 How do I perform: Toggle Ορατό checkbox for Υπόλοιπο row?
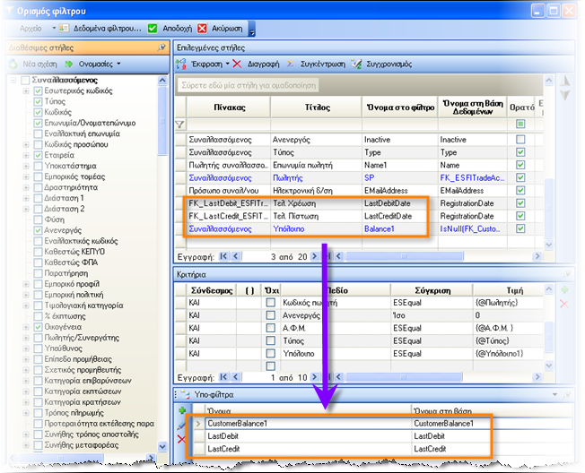coord(520,228)
